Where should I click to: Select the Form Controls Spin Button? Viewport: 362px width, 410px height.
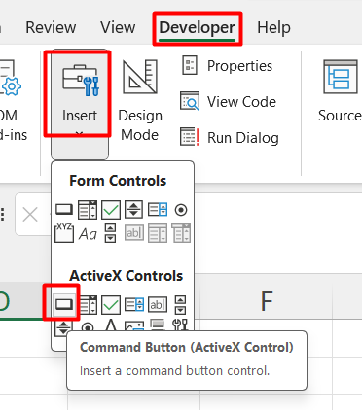pos(134,210)
